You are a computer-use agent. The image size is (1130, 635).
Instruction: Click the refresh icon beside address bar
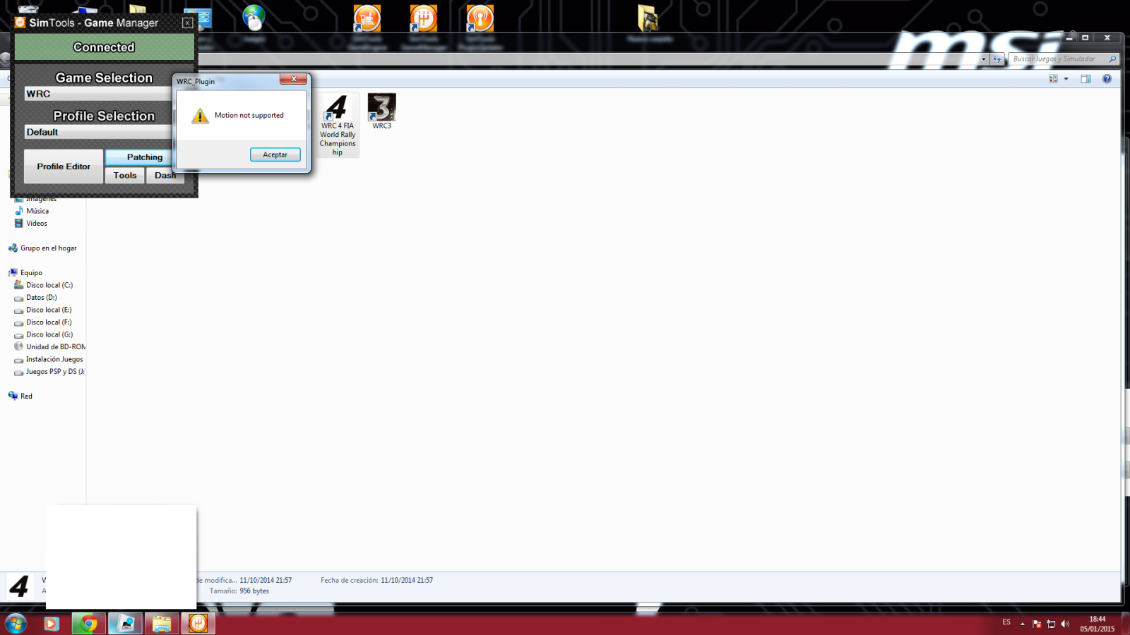coord(997,59)
